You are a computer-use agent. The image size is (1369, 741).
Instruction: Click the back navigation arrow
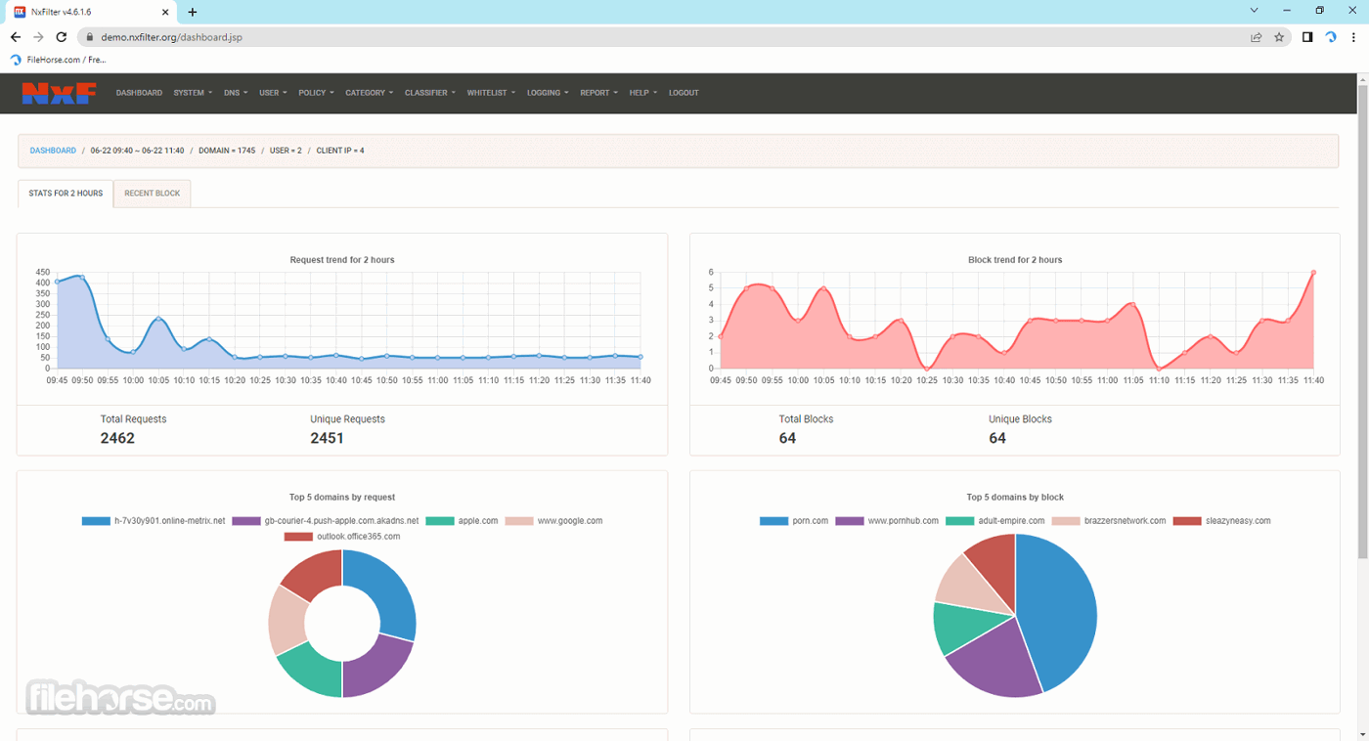[x=15, y=36]
